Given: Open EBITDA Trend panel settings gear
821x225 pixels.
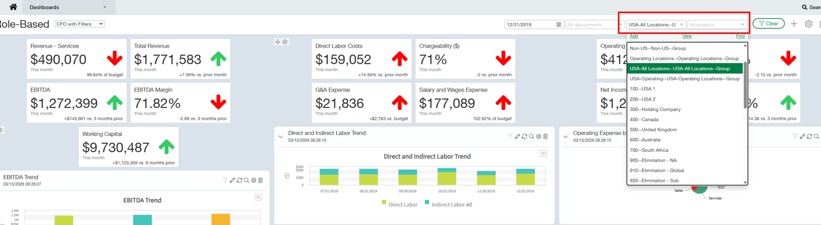Looking at the screenshot, I should 253,181.
